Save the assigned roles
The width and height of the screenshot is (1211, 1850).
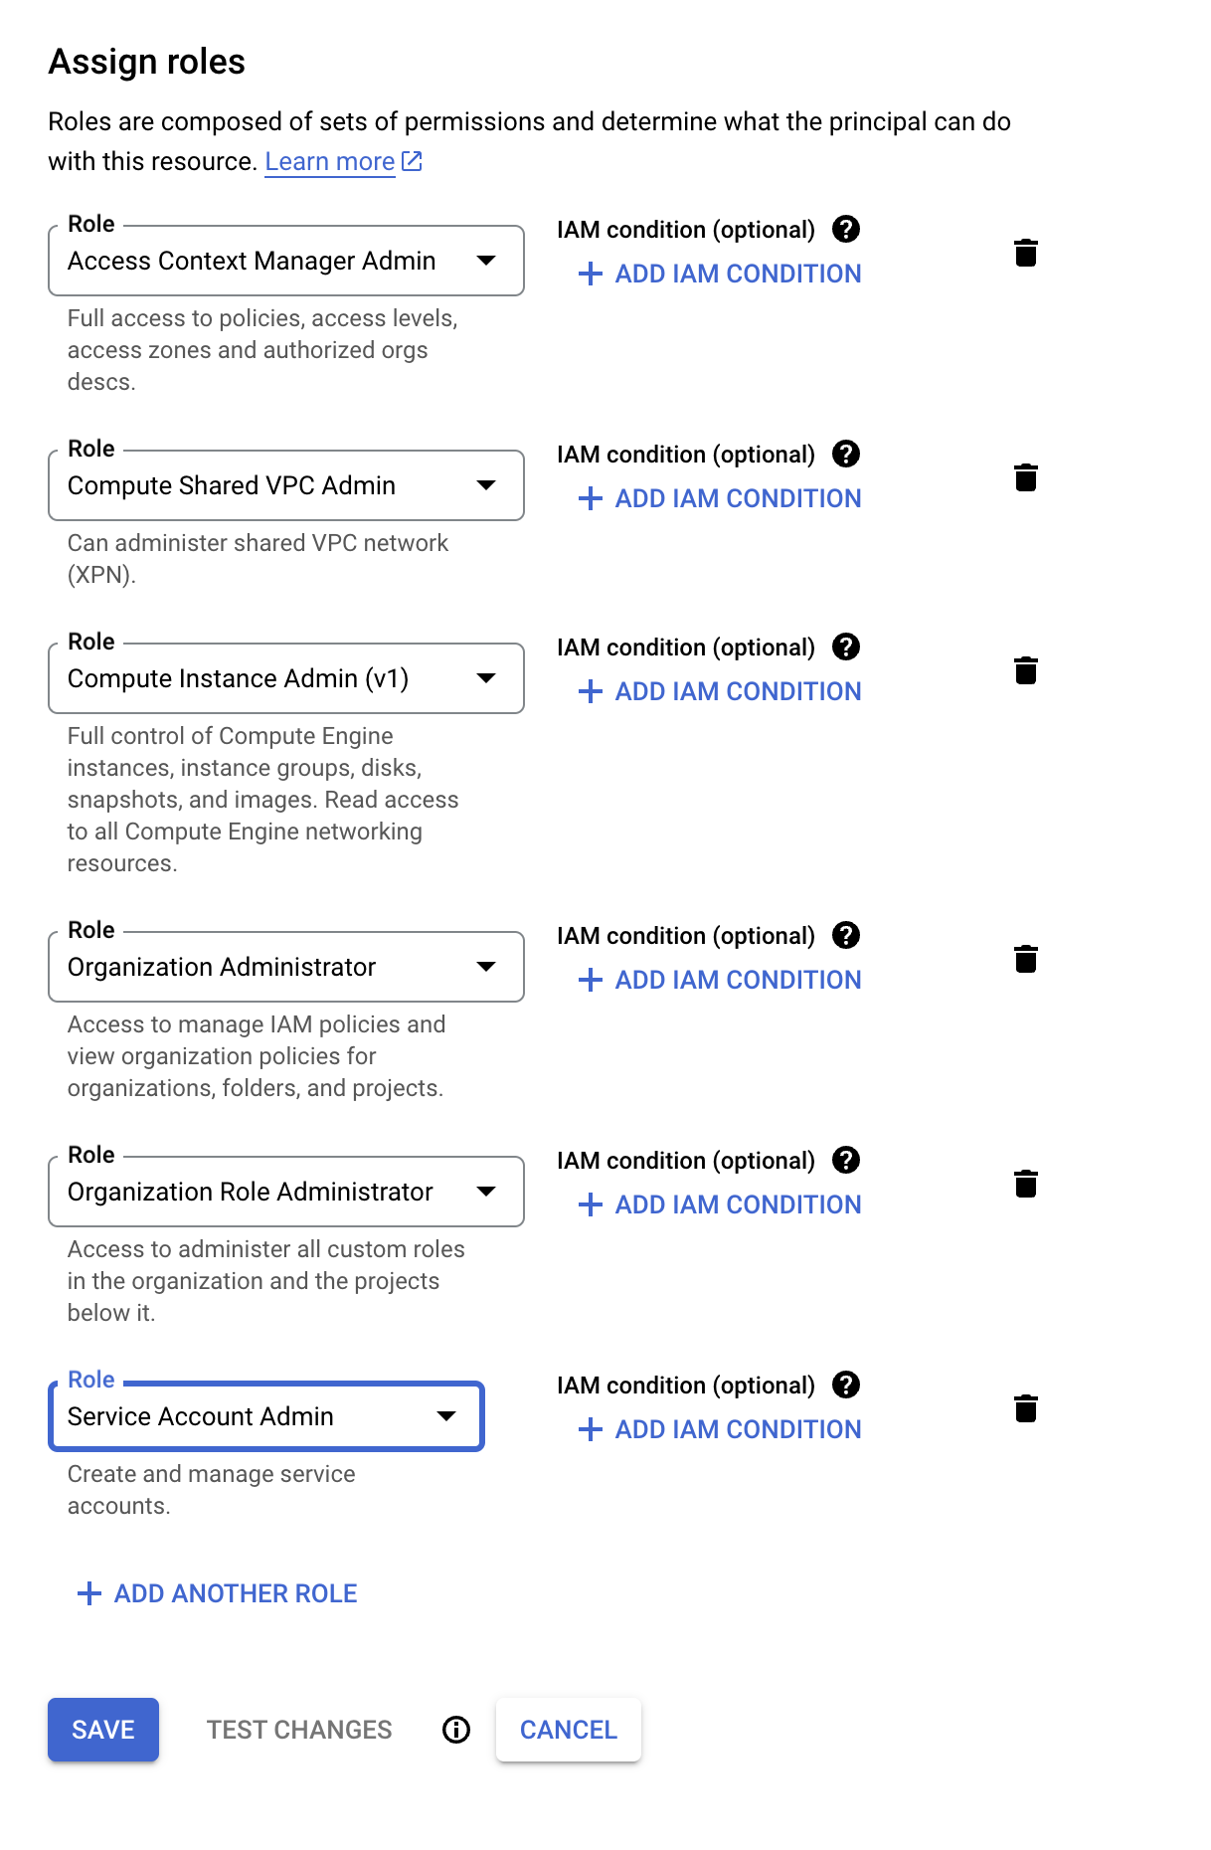point(102,1730)
